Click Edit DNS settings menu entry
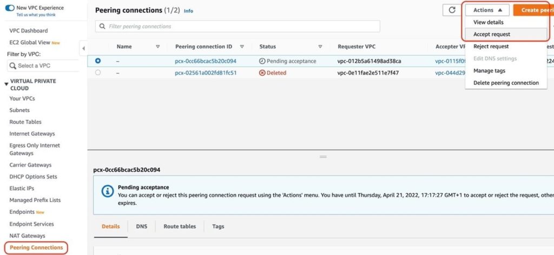Viewport: 554px width, 255px height. 506,58
